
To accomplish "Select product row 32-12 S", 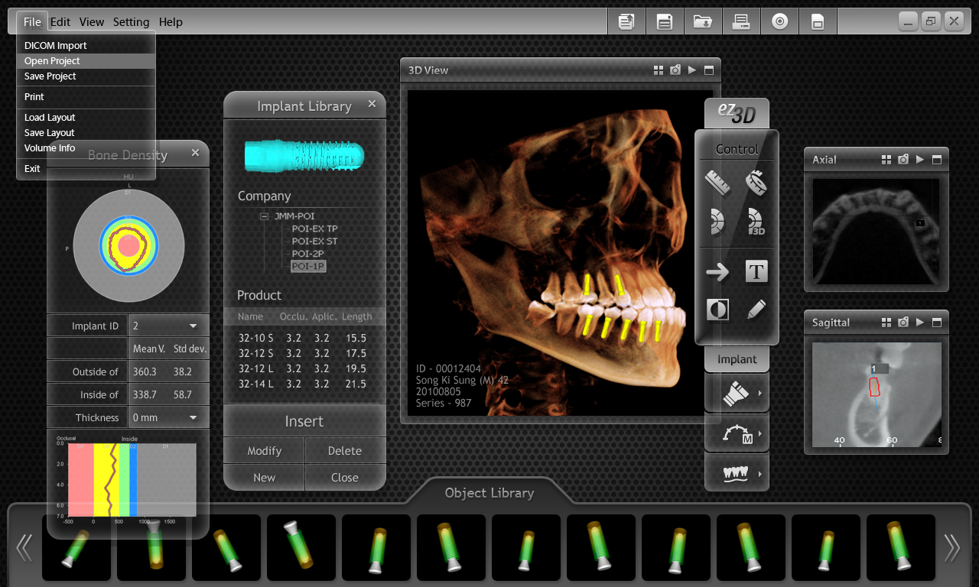I will click(304, 353).
